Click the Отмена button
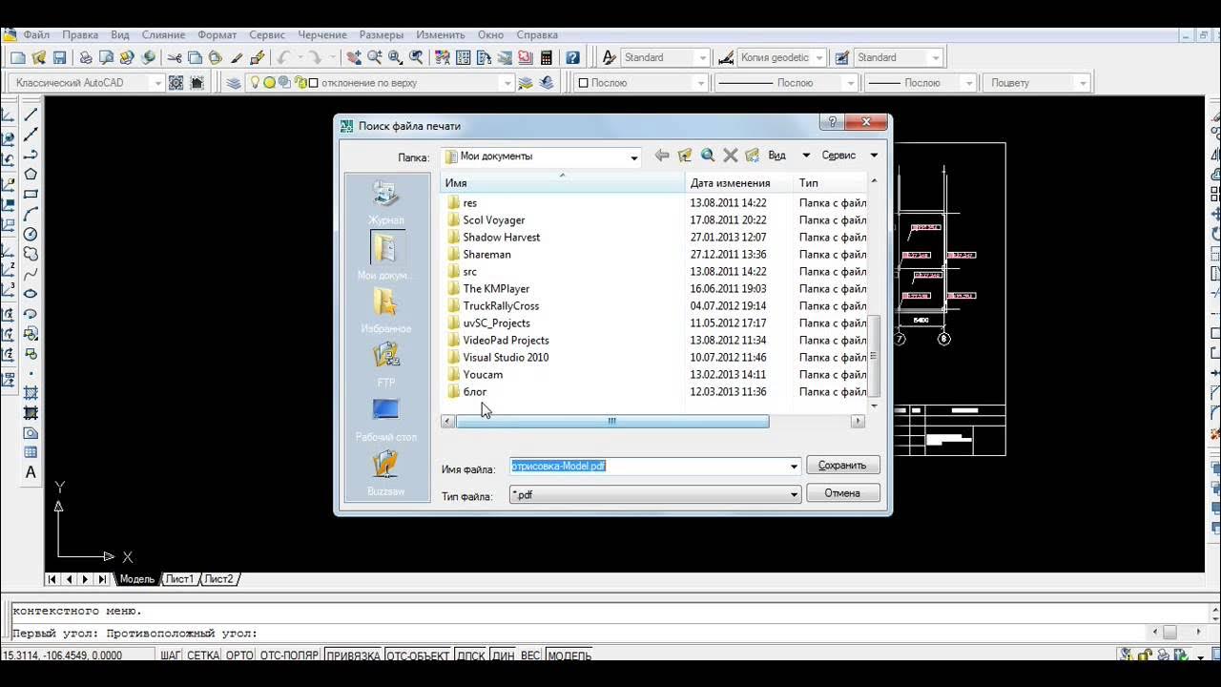 [842, 493]
